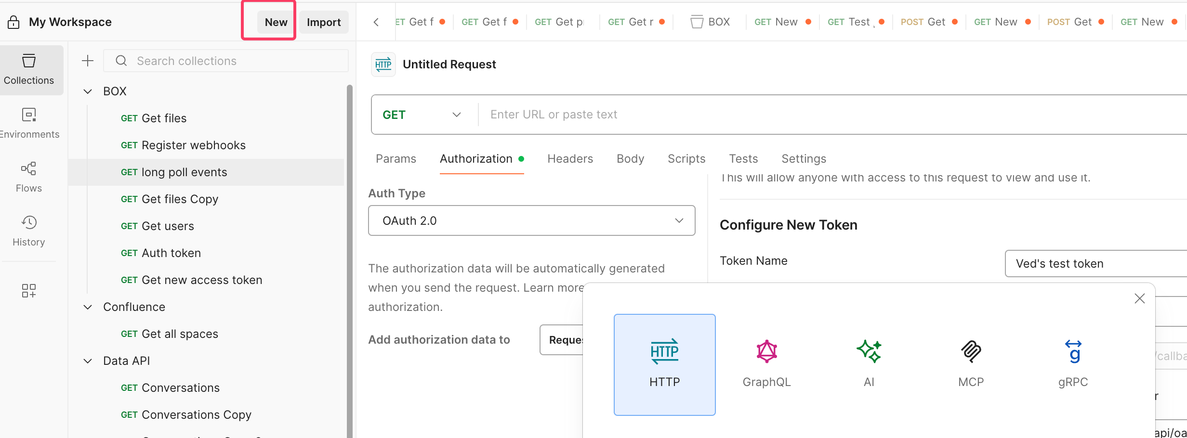Open the Collections sidebar panel
The width and height of the screenshot is (1187, 438).
point(29,70)
